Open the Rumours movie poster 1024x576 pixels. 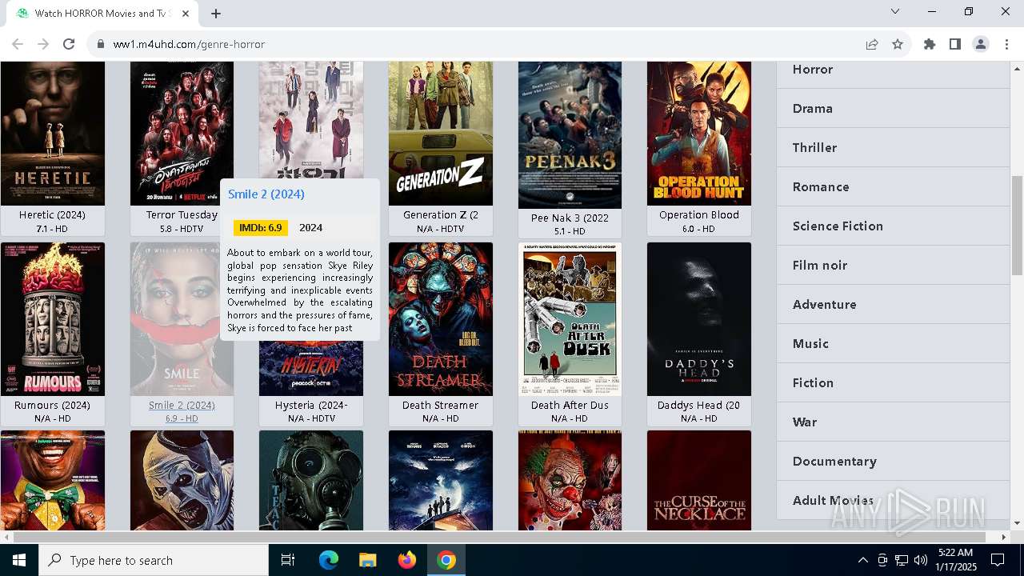click(x=53, y=319)
